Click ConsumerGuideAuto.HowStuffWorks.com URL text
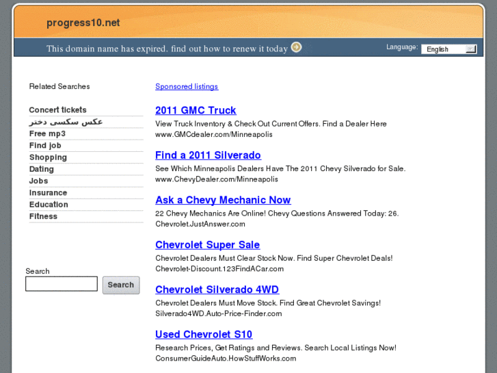The height and width of the screenshot is (373, 497). [226, 359]
